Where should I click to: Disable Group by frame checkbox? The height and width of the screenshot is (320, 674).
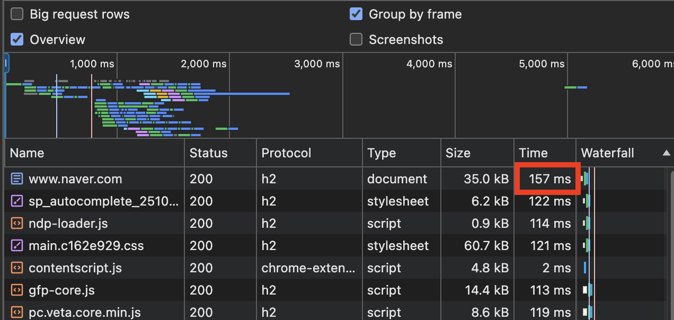(356, 14)
